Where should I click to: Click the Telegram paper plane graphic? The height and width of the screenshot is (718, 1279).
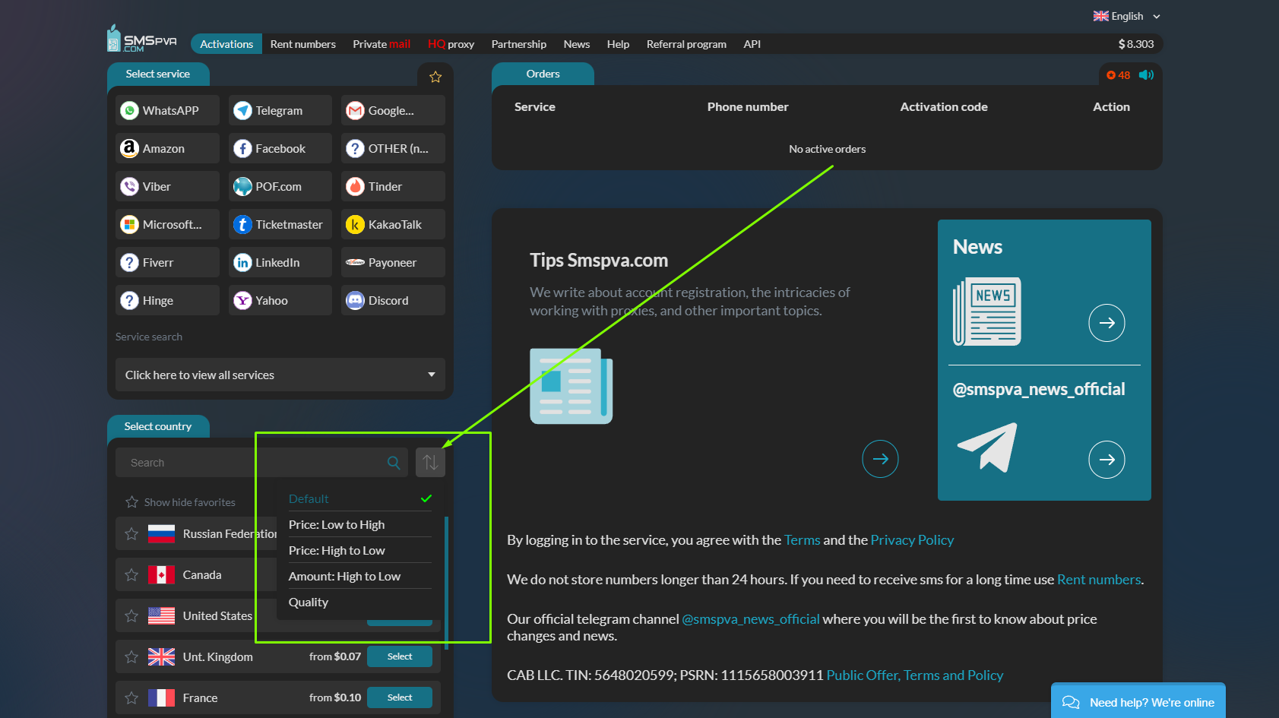click(x=987, y=448)
